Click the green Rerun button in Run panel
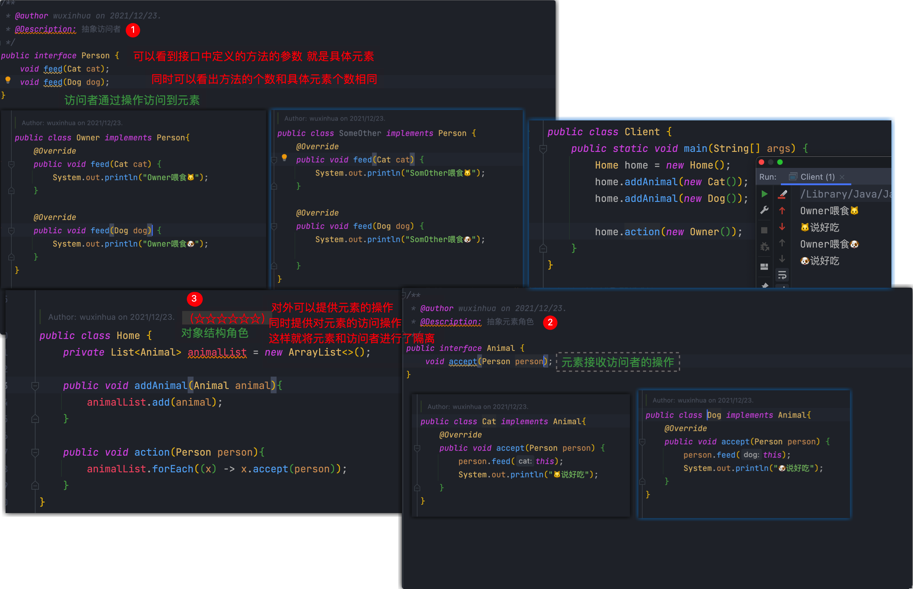This screenshot has height=589, width=913. 764,194
